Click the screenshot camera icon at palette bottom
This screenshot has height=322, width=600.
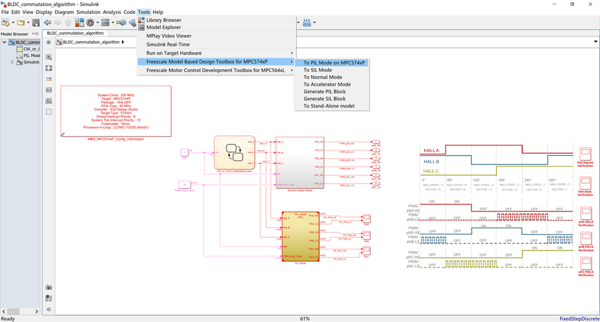[49, 287]
